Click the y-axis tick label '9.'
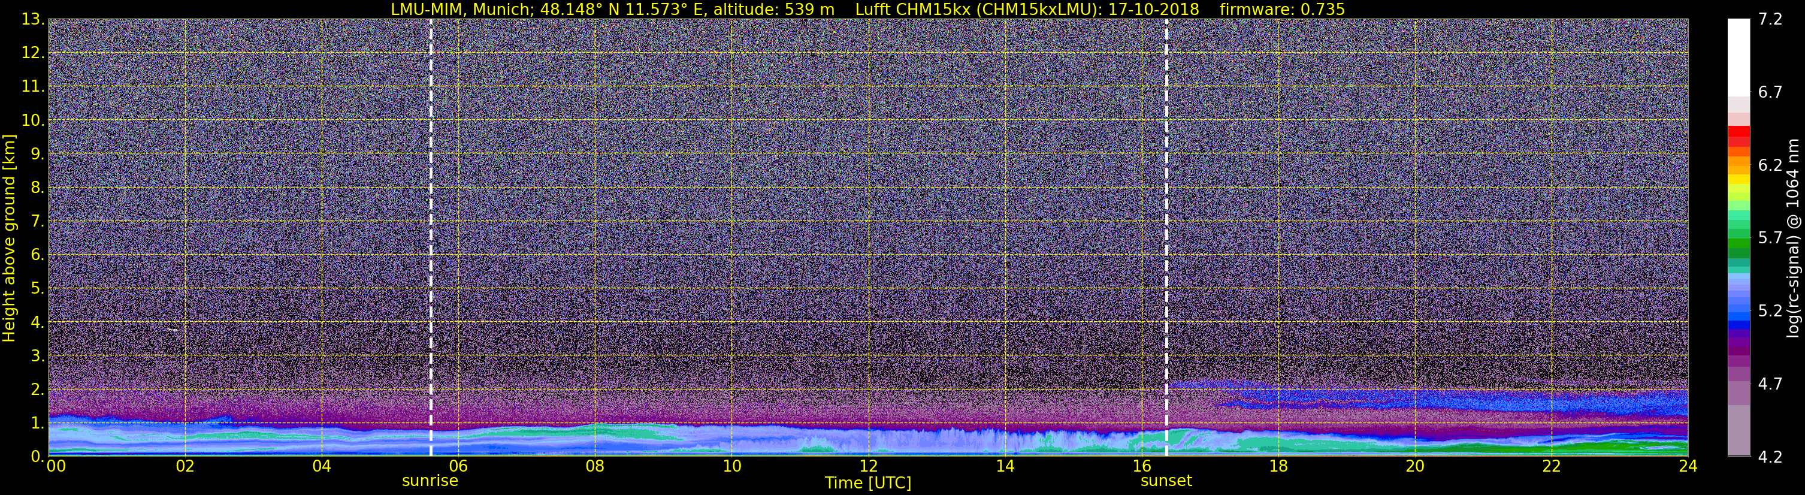 tap(37, 153)
